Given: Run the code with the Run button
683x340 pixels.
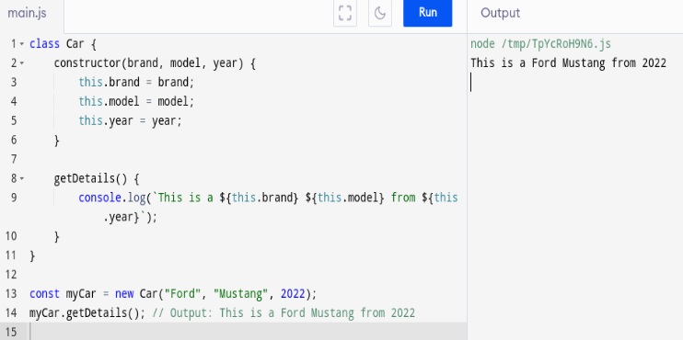Looking at the screenshot, I should [x=428, y=13].
